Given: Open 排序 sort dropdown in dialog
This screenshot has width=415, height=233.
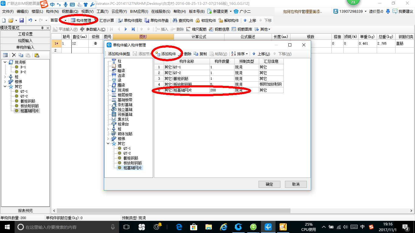Looking at the screenshot, I should (x=239, y=54).
